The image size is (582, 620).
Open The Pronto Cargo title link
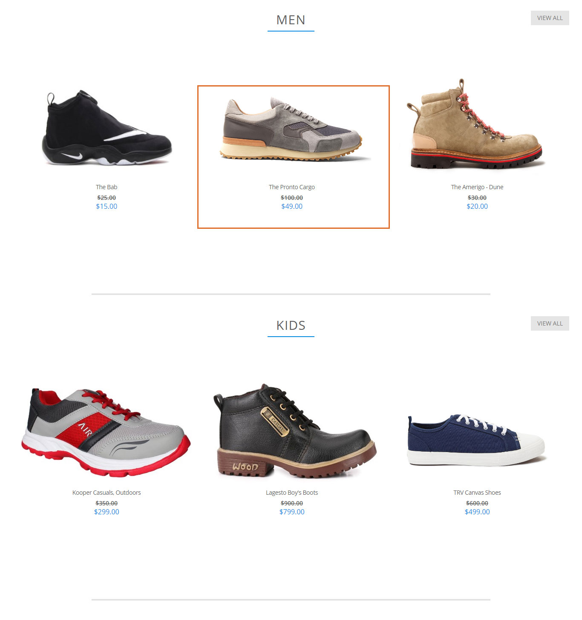click(x=292, y=187)
